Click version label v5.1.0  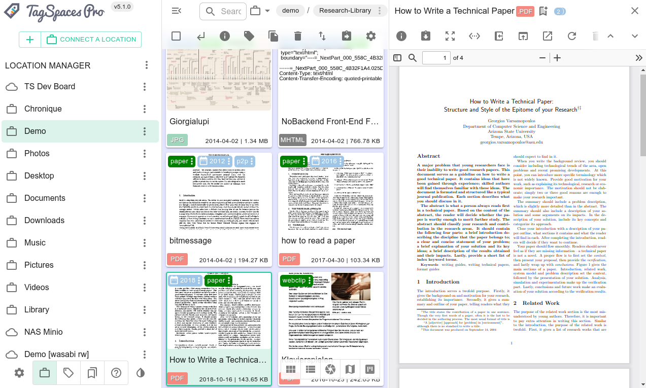[x=122, y=7]
